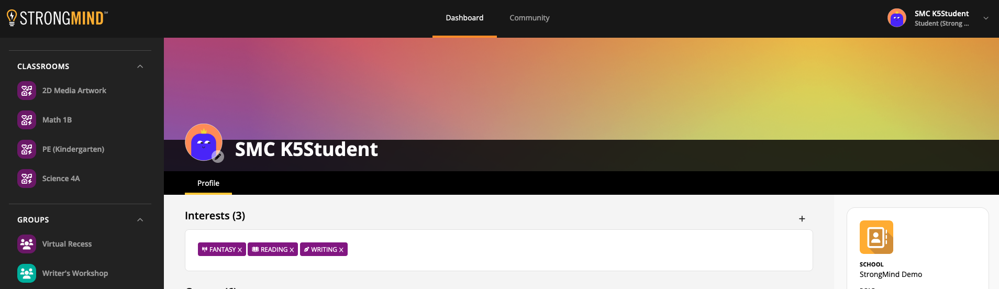
Task: Switch to the Community tab
Action: pos(529,18)
